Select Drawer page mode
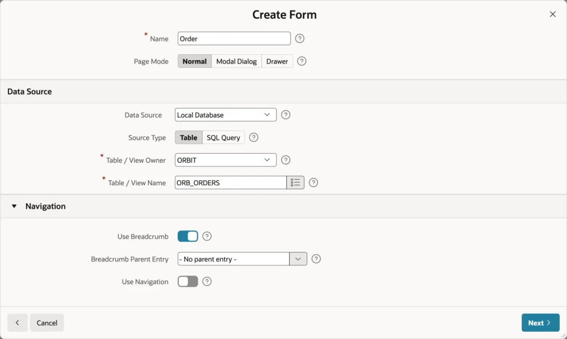 [x=277, y=61]
